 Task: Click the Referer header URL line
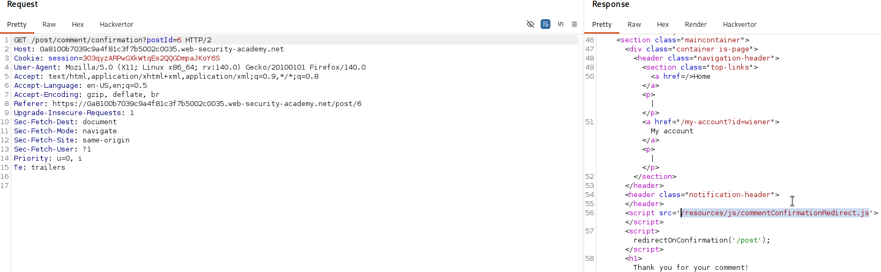click(x=188, y=104)
